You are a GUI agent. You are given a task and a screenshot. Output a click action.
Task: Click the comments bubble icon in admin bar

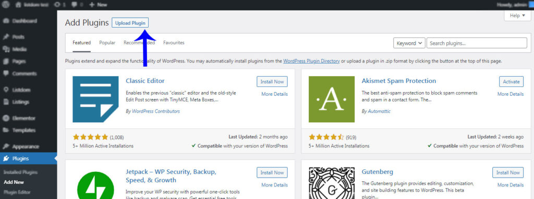73,5
